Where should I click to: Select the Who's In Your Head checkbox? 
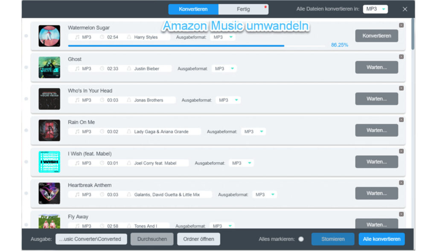coord(26,99)
